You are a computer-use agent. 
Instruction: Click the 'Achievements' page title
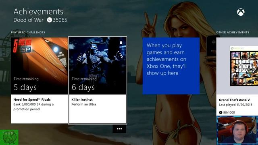[38, 12]
